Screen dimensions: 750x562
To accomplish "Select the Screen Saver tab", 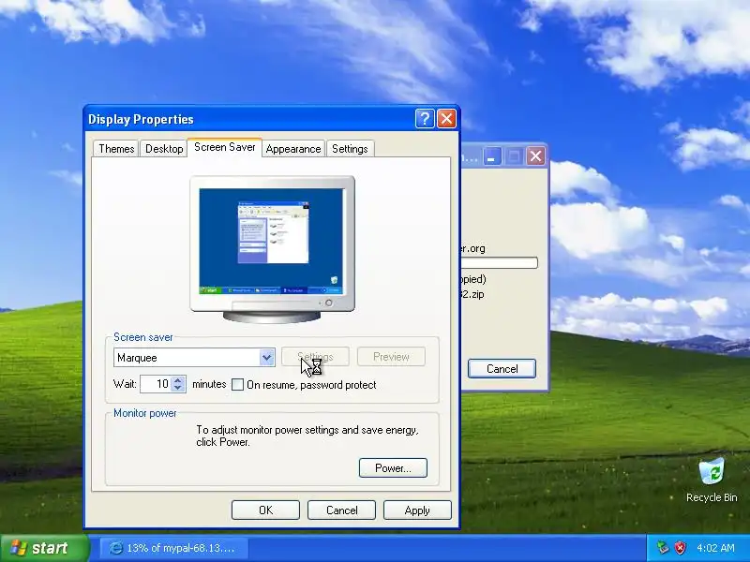I will click(x=225, y=147).
